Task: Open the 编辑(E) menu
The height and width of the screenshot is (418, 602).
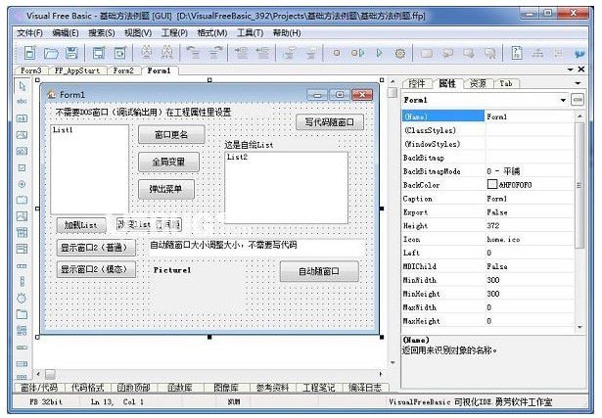Action: coord(66,33)
